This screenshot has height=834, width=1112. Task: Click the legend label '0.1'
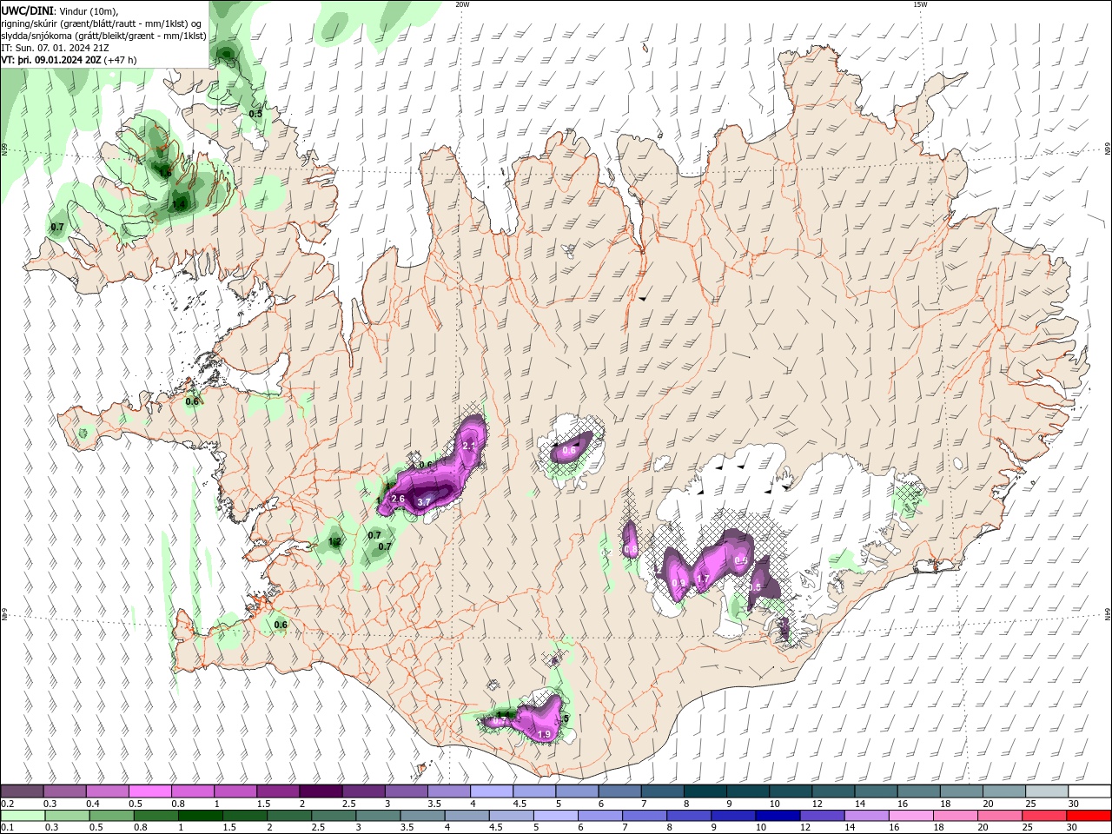7,828
